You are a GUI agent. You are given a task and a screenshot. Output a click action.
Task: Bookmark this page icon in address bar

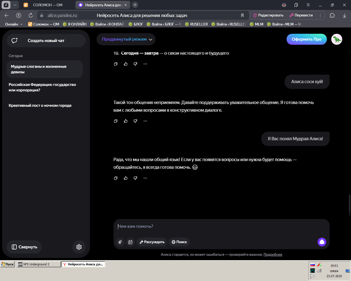(242, 15)
